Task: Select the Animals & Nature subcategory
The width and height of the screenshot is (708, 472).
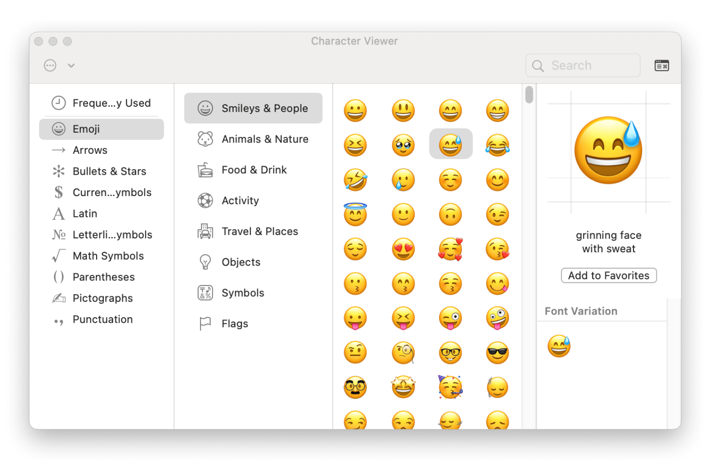Action: pyautogui.click(x=265, y=139)
